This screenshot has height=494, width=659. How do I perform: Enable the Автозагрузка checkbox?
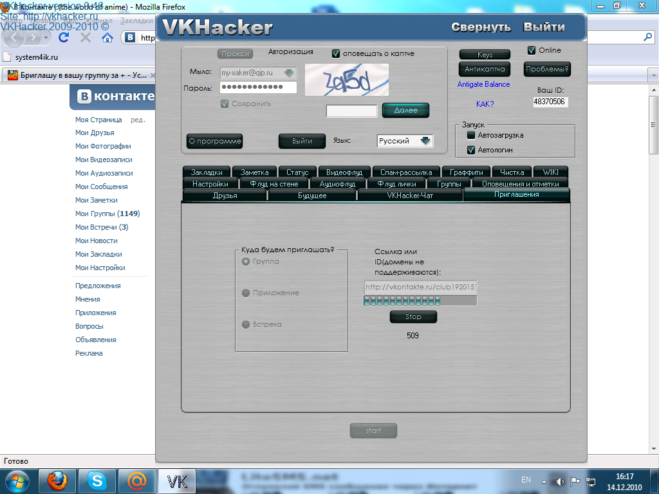(471, 135)
